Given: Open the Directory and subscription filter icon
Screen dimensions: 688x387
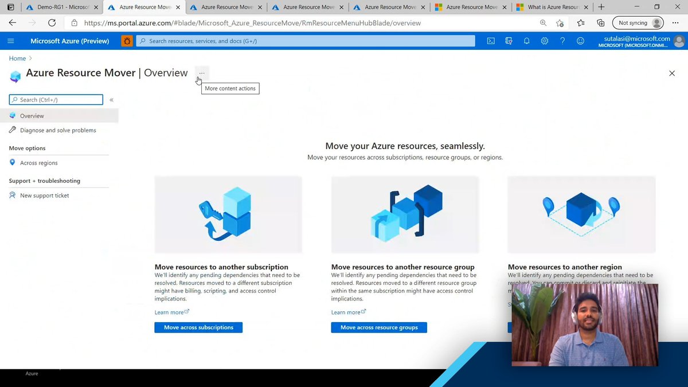Looking at the screenshot, I should tap(509, 41).
